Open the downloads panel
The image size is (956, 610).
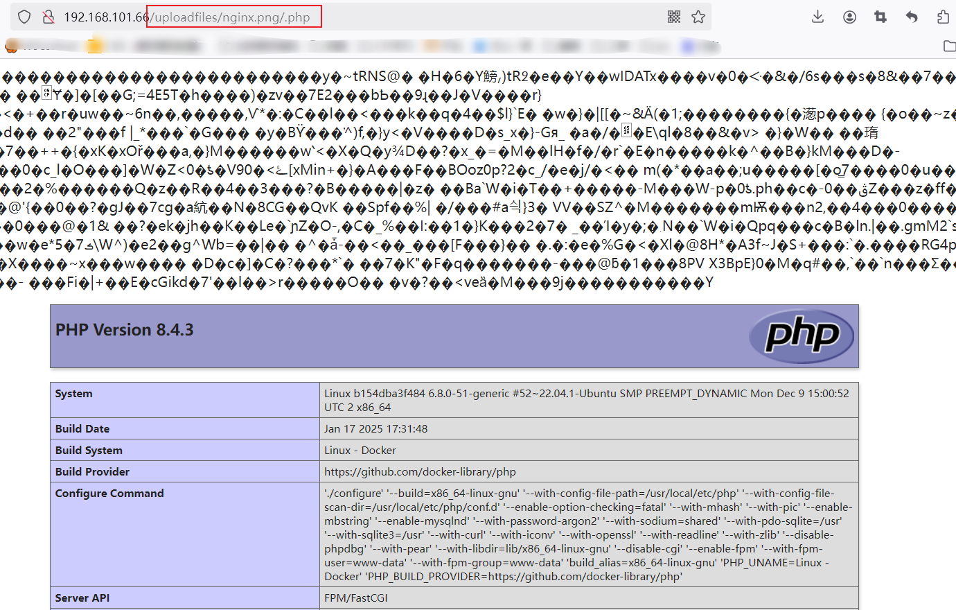[817, 17]
